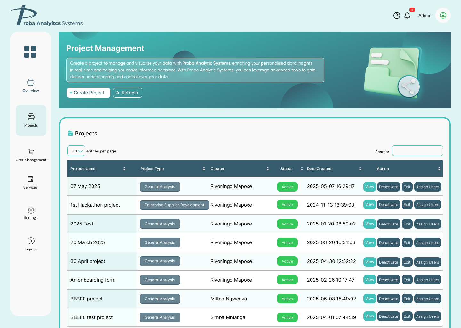The image size is (461, 328).
Task: Click the dashboard grid icon atop the sidebar
Action: pyautogui.click(x=30, y=52)
